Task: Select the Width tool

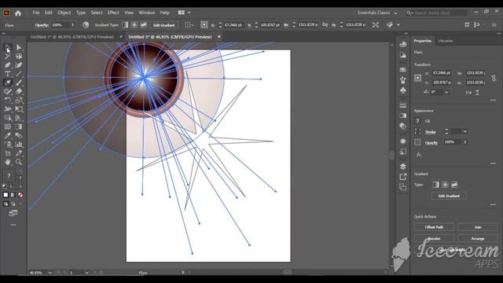Action: coord(7,109)
